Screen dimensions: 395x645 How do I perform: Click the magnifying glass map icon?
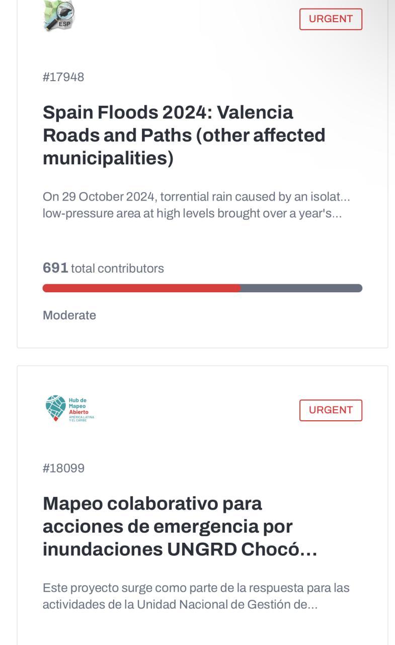pyautogui.click(x=59, y=13)
